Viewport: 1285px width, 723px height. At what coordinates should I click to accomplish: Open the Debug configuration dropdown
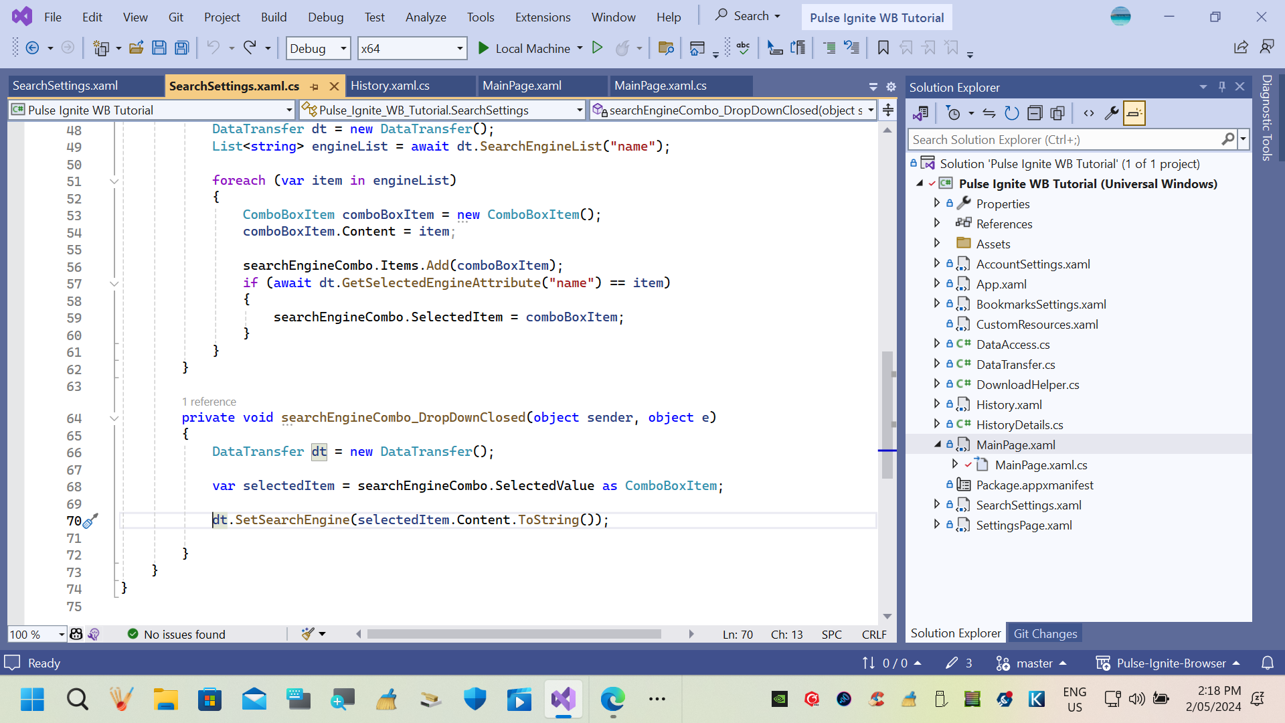[x=343, y=48]
